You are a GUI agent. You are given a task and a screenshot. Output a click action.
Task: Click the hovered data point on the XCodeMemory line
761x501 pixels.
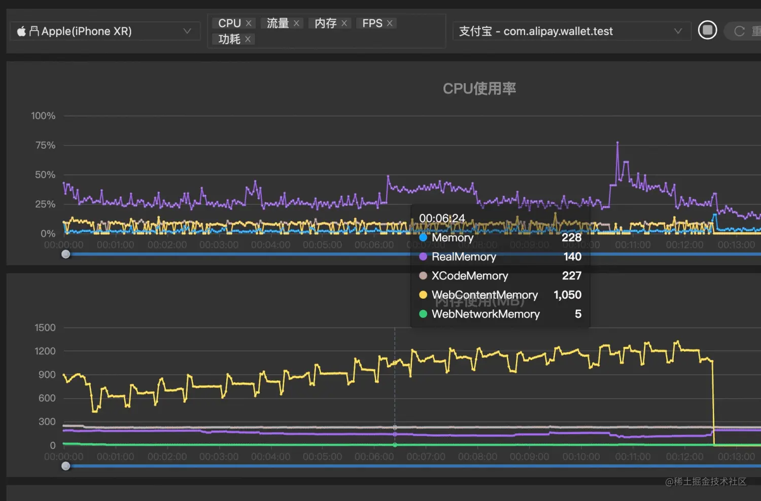tap(395, 427)
